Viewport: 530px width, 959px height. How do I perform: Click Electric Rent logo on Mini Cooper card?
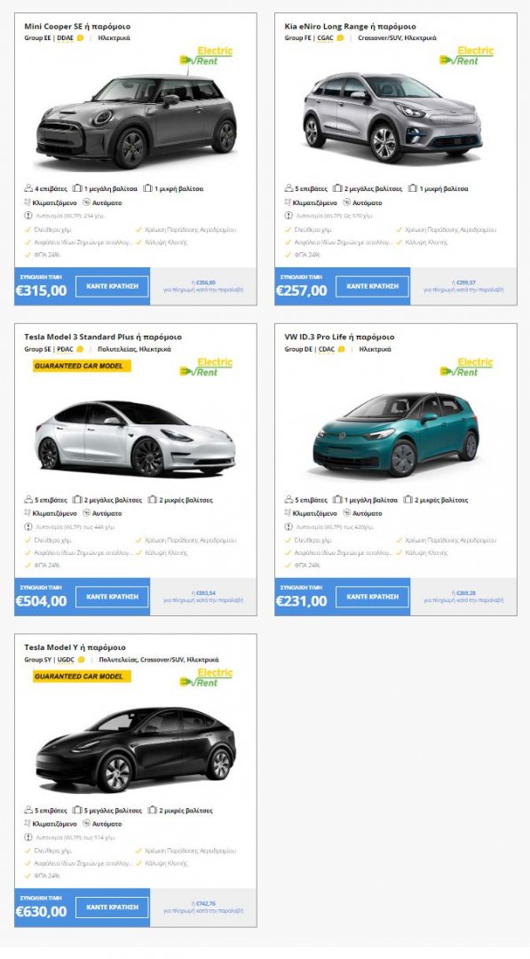pyautogui.click(x=206, y=56)
